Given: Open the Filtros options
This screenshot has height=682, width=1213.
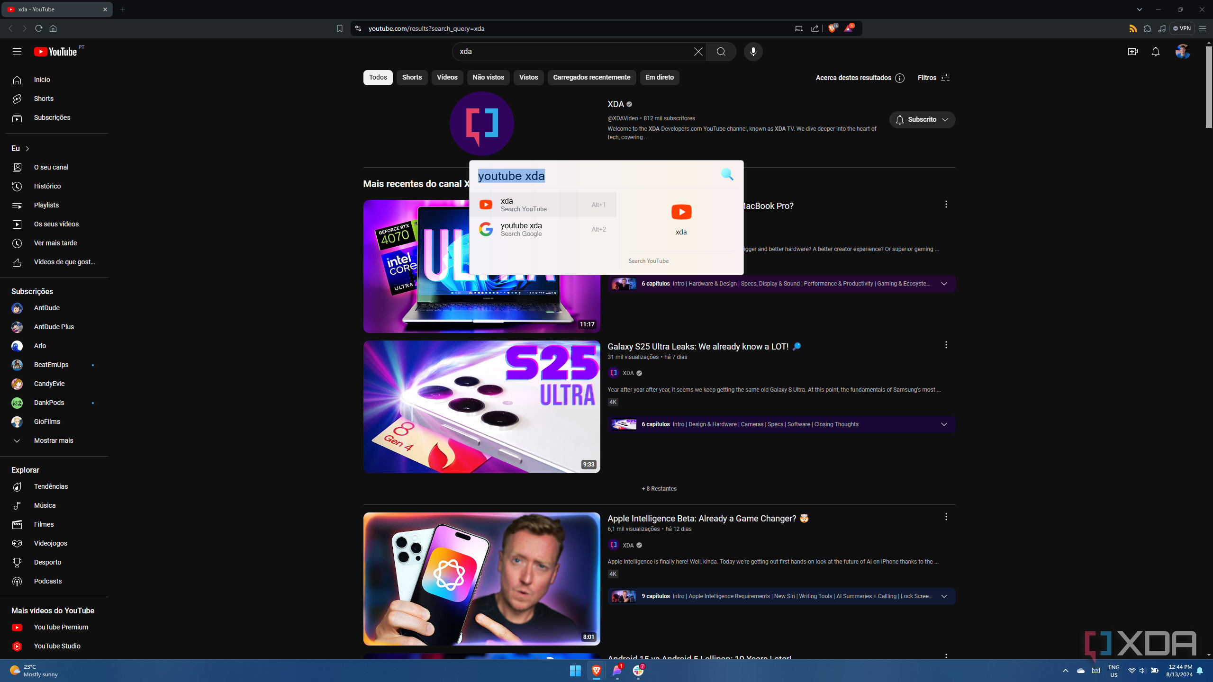Looking at the screenshot, I should pyautogui.click(x=933, y=78).
